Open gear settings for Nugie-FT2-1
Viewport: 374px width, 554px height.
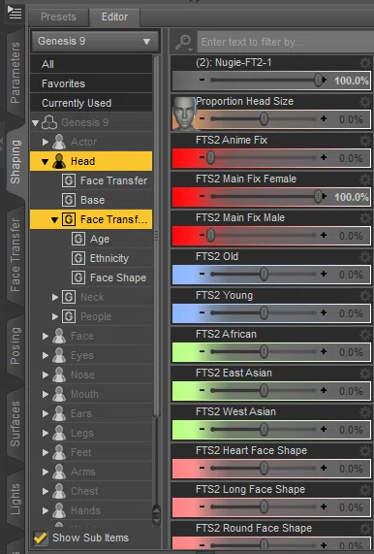tap(365, 63)
